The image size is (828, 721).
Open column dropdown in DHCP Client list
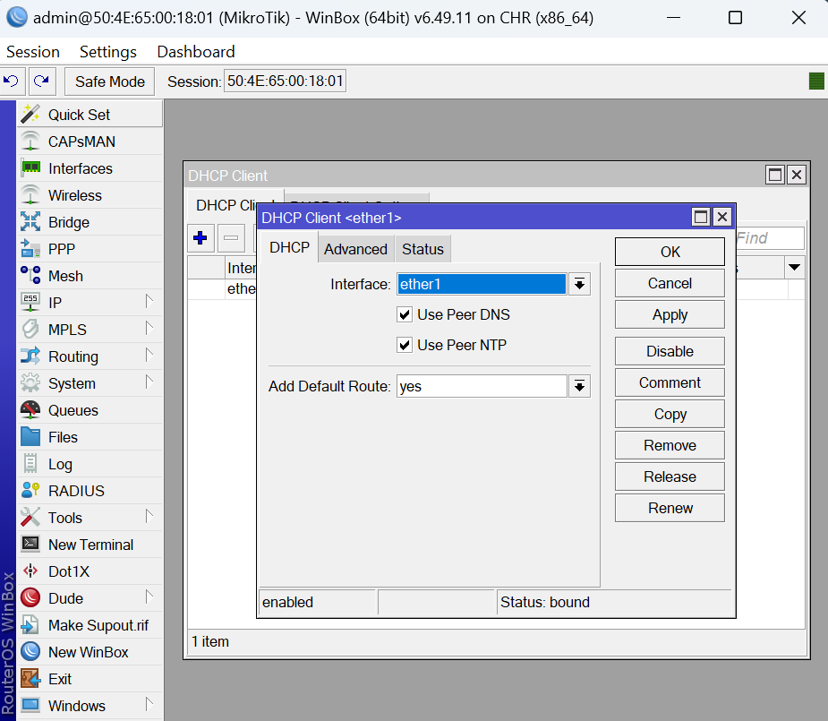click(794, 267)
